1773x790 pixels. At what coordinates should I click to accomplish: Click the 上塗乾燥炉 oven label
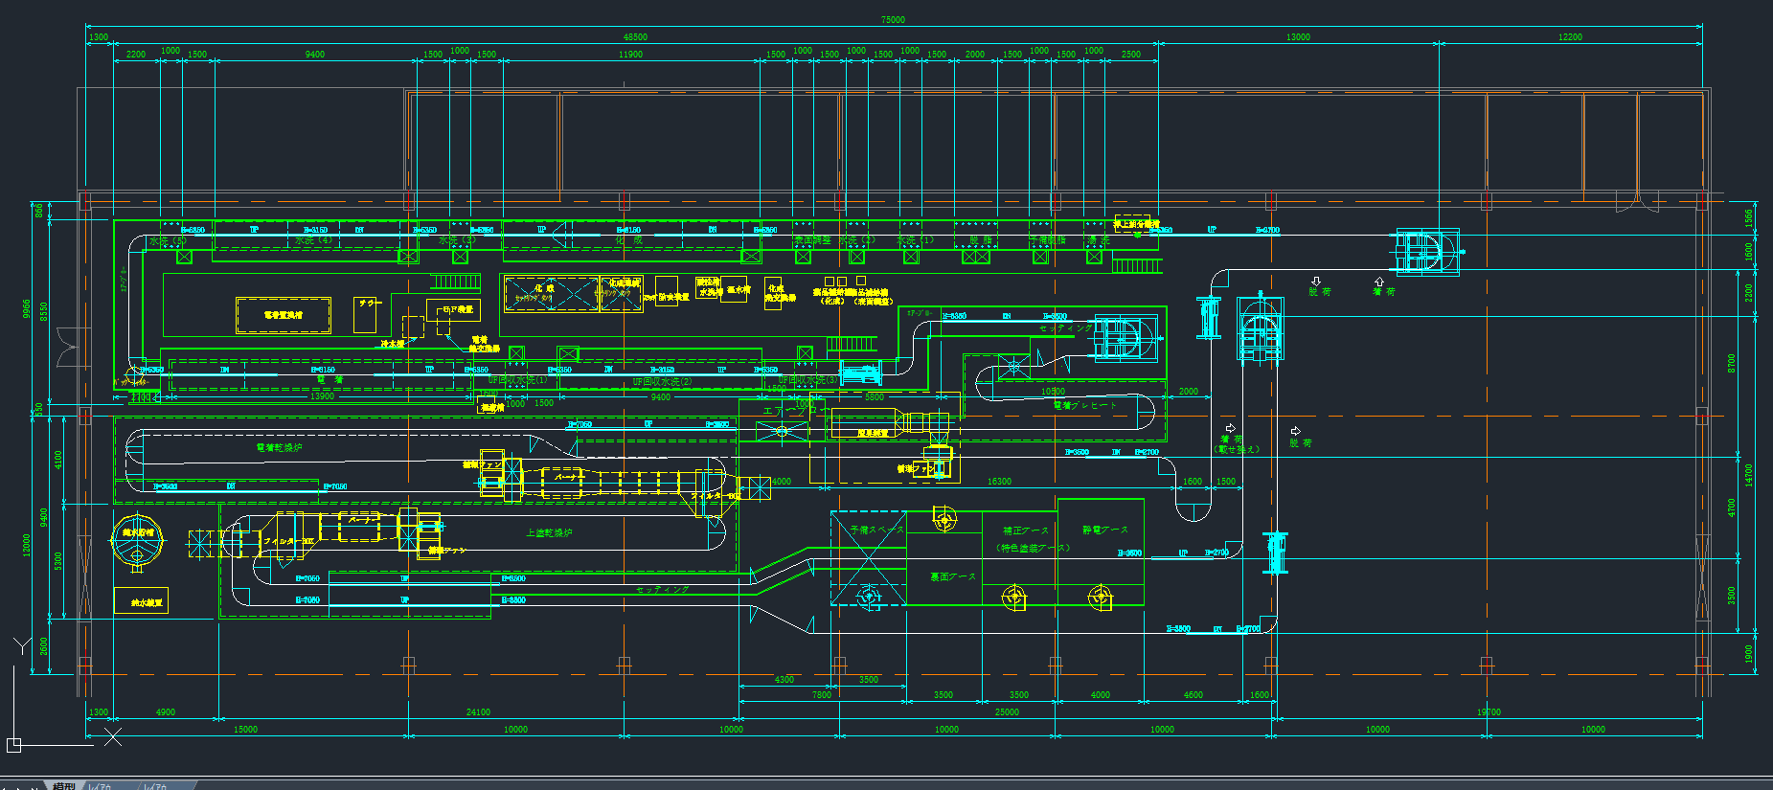[549, 533]
